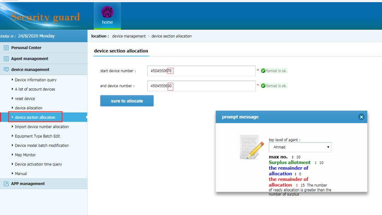Open Device model batch modification
Image resolution: width=382 pixels, height=215 pixels.
(x=42, y=146)
